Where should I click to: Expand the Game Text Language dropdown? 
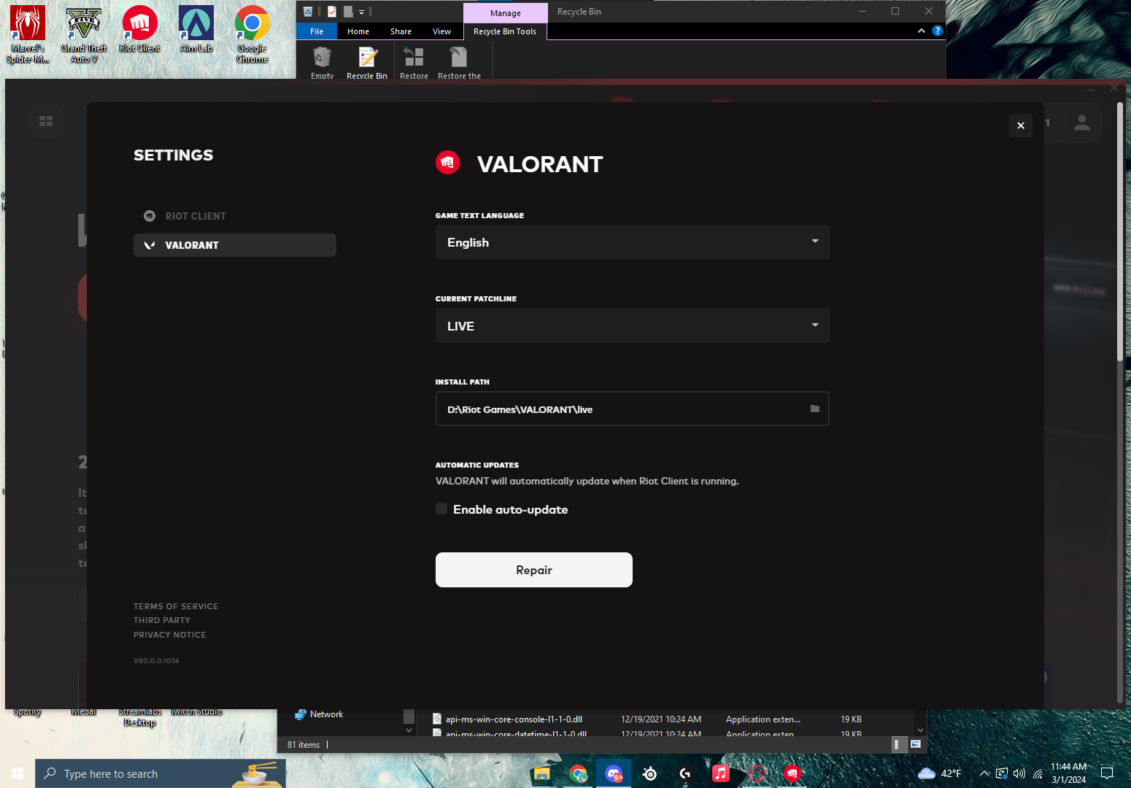[x=632, y=242]
